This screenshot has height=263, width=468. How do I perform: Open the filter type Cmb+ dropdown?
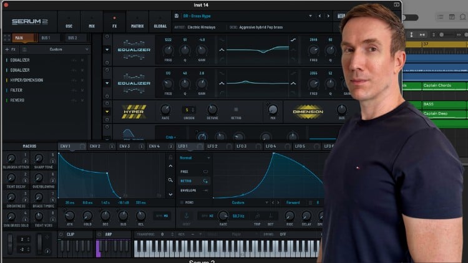[x=171, y=137]
